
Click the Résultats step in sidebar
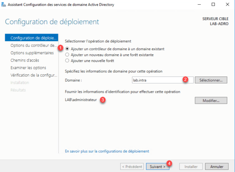pyautogui.click(x=18, y=90)
